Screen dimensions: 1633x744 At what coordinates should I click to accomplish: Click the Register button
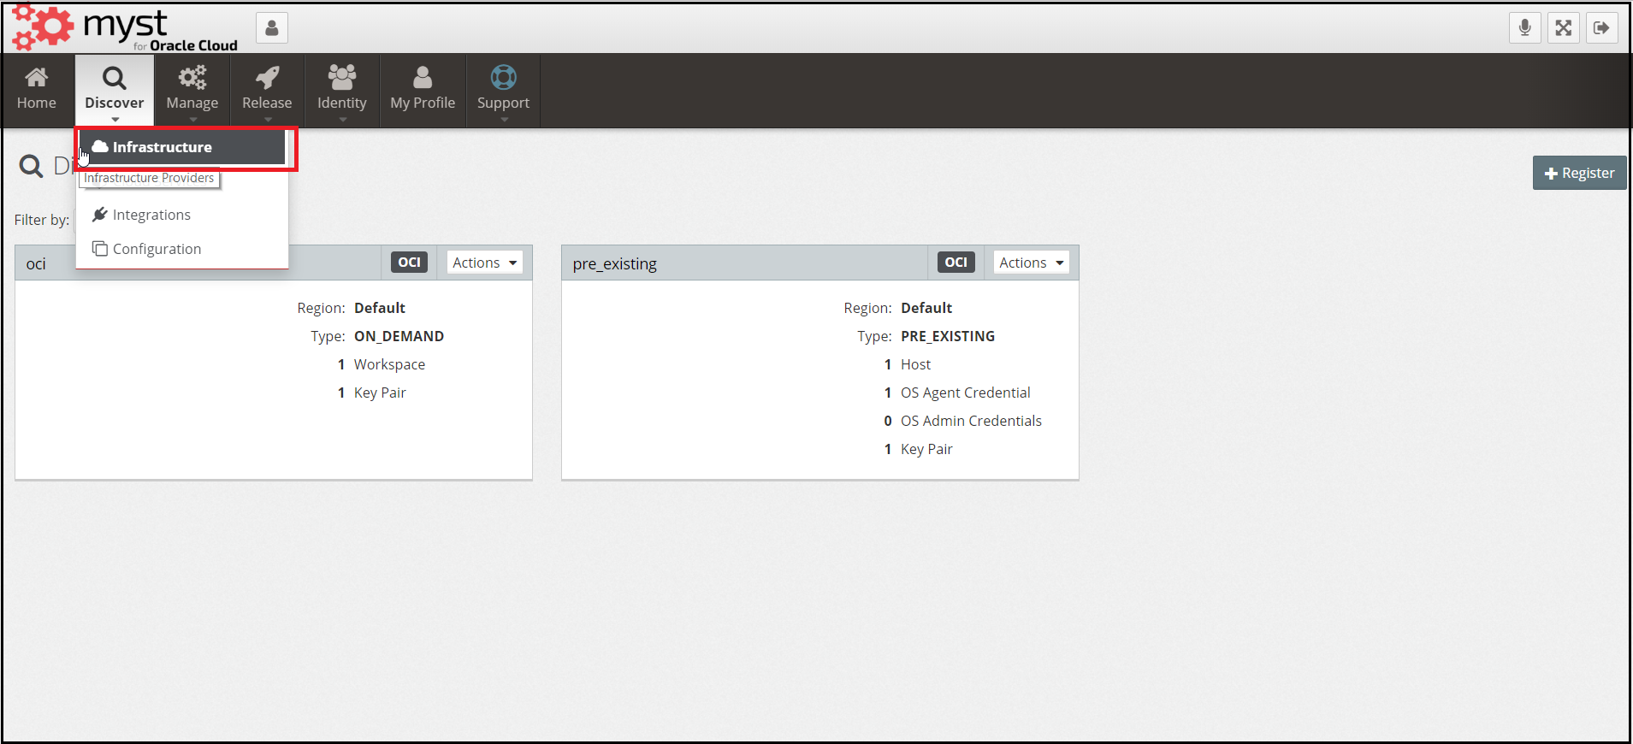pyautogui.click(x=1579, y=173)
